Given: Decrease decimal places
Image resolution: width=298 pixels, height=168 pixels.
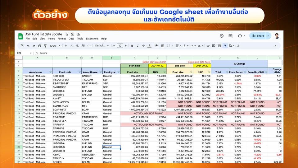Looking at the screenshot, I should tap(77, 46).
